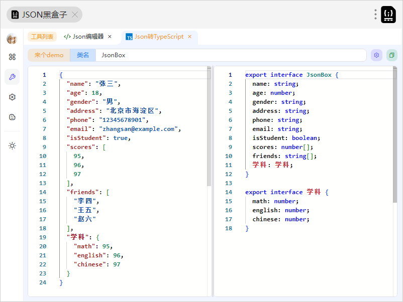The image size is (403, 302).
Task: Click the 来个demo button
Action: [49, 55]
